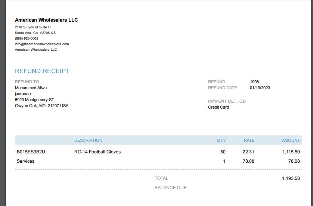
Task: Click the RG-14 Football Gloves description
Action: pos(97,152)
